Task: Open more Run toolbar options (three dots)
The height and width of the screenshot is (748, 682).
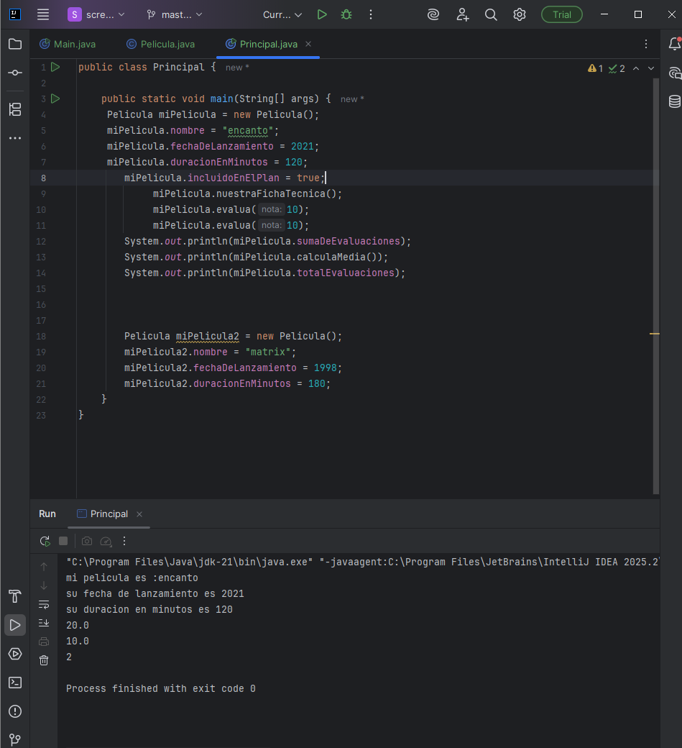Action: (x=124, y=541)
